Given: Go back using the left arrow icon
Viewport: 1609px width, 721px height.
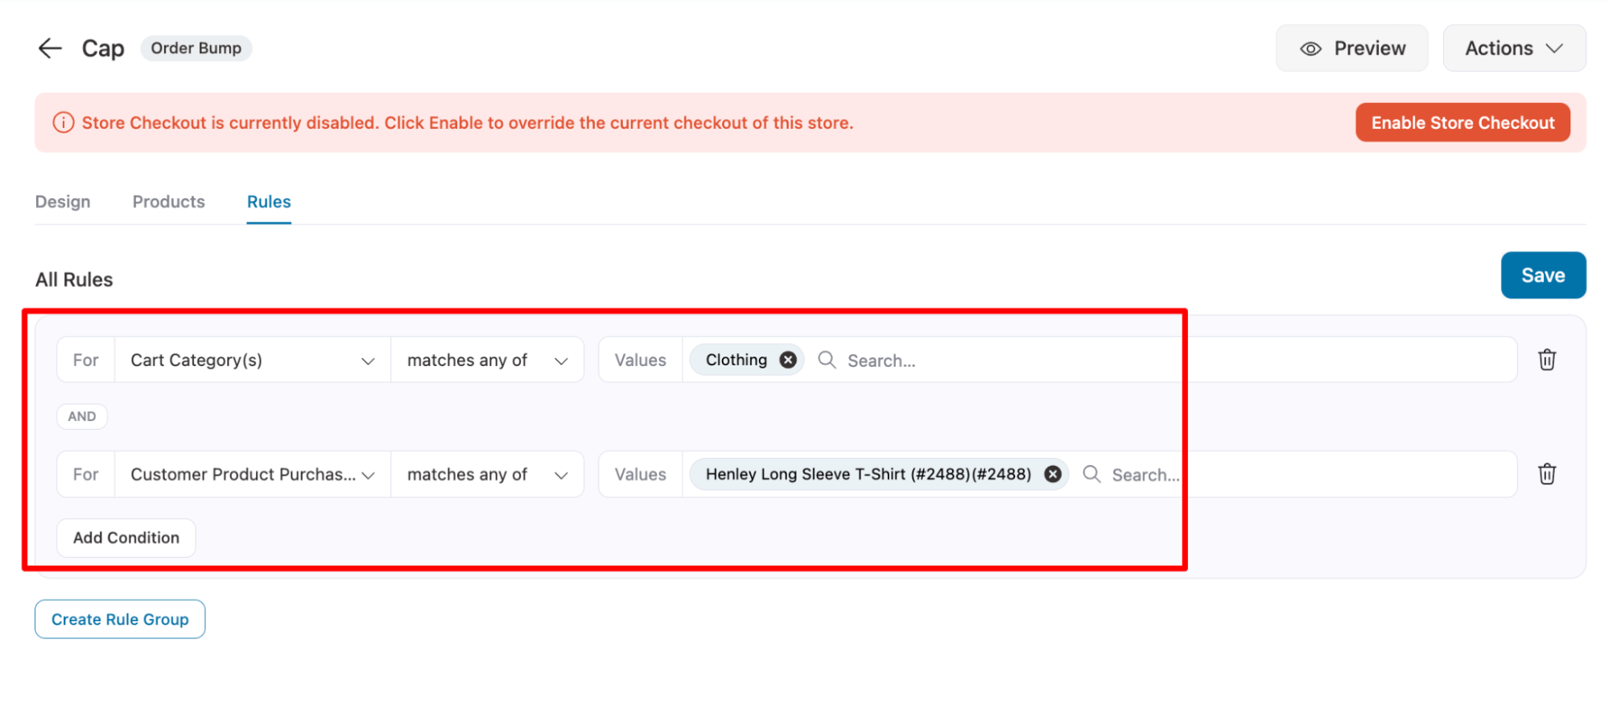Looking at the screenshot, I should point(50,48).
